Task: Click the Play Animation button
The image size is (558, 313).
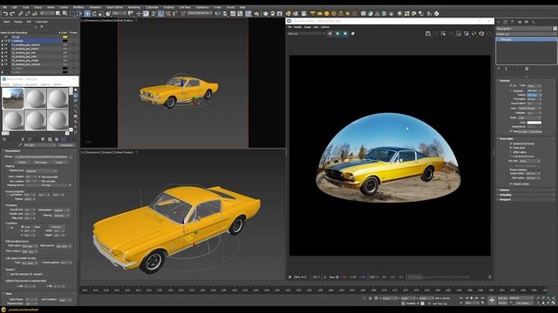Action: 472,298
